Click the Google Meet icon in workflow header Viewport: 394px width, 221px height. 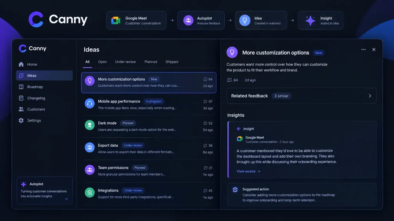pos(116,20)
